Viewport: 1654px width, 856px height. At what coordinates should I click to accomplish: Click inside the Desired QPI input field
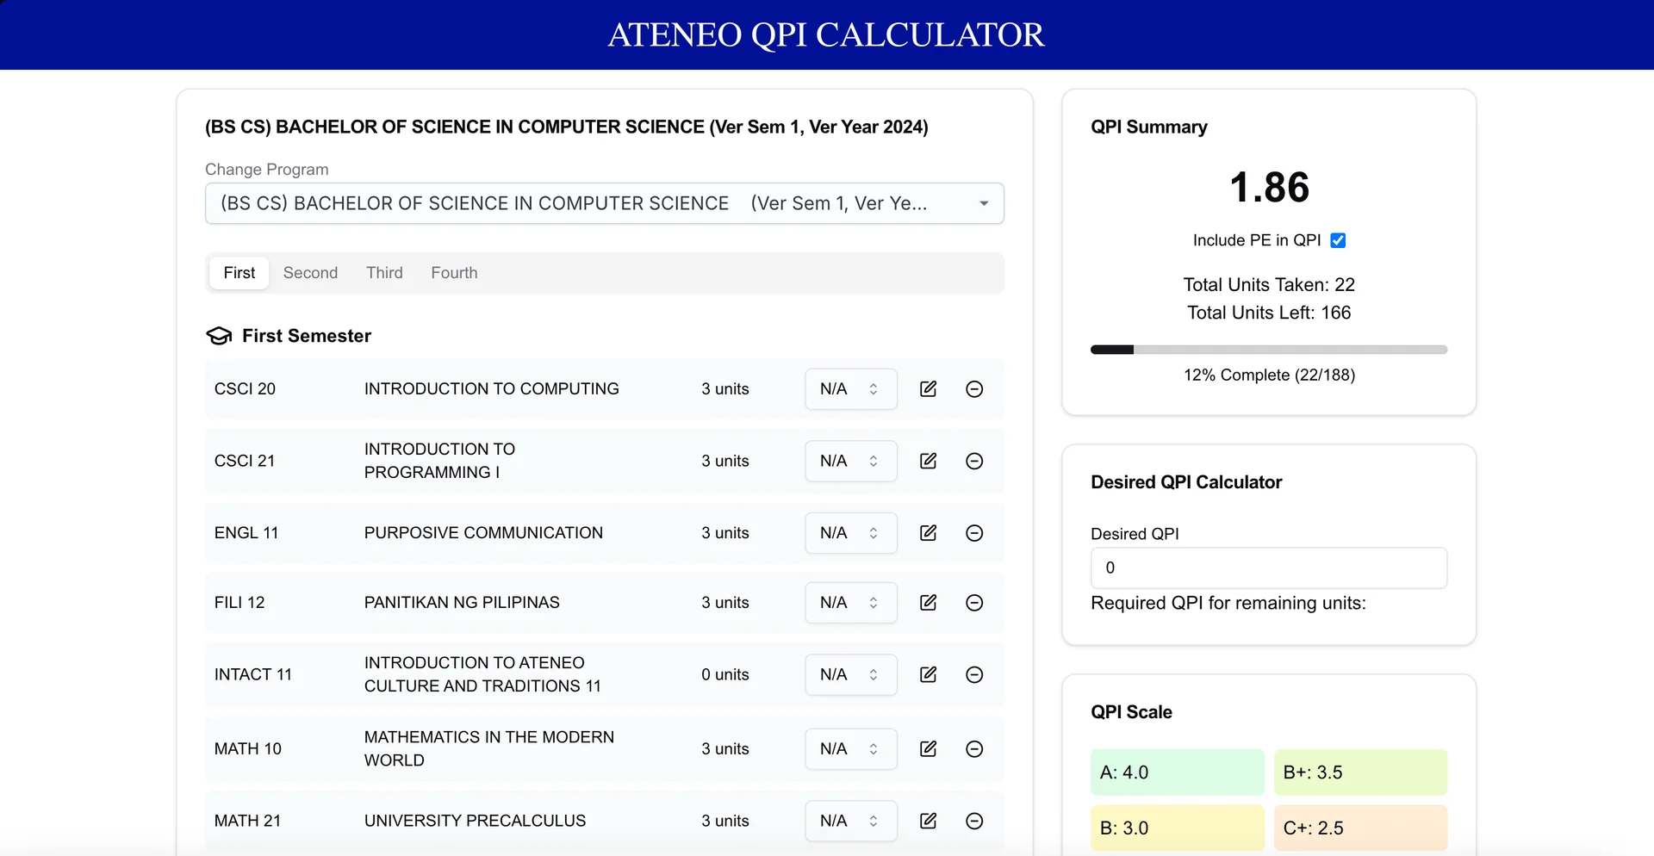click(1269, 568)
